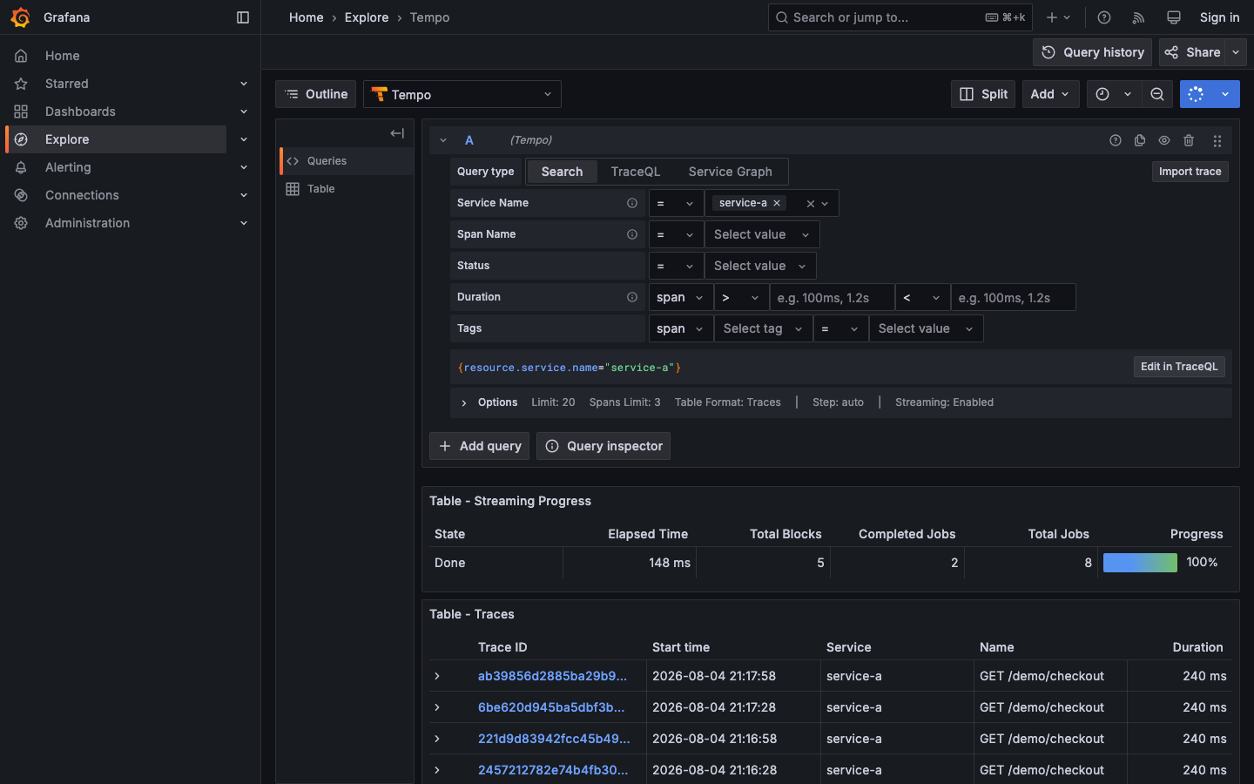Image resolution: width=1254 pixels, height=784 pixels.
Task: Open the Status value dropdown
Action: (760, 266)
